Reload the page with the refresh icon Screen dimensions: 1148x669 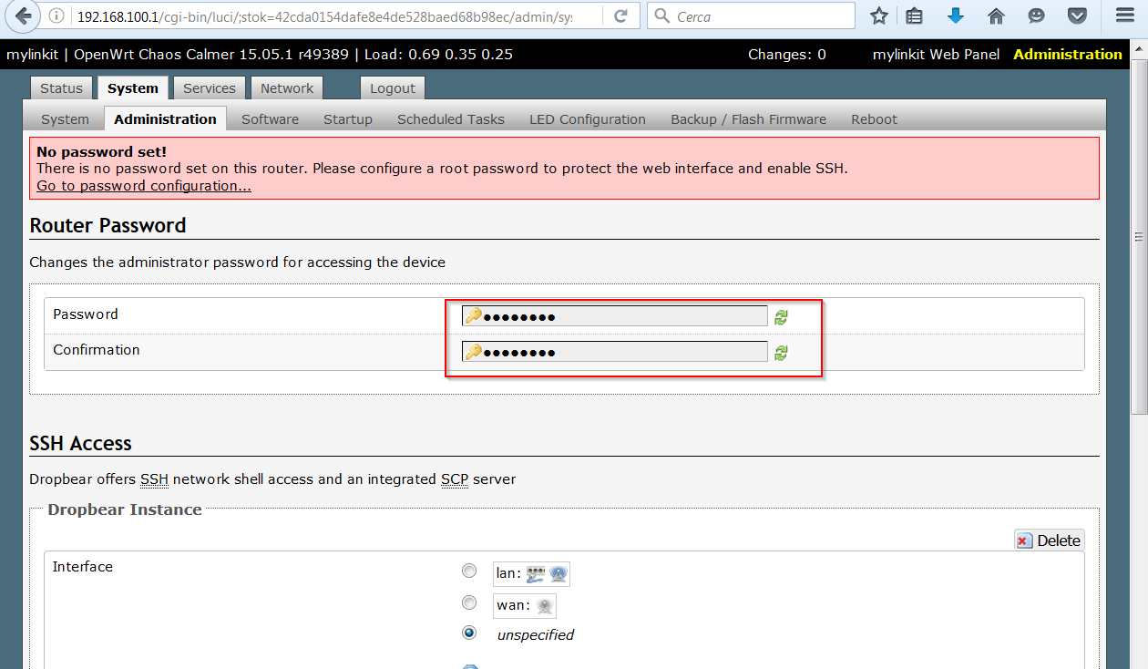coord(620,16)
